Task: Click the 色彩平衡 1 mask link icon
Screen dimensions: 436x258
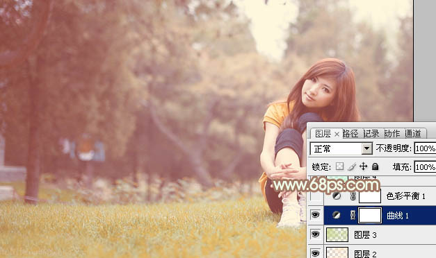Action: click(353, 196)
